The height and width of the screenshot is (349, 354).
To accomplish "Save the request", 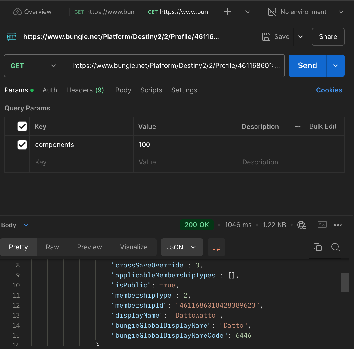I will click(x=276, y=37).
